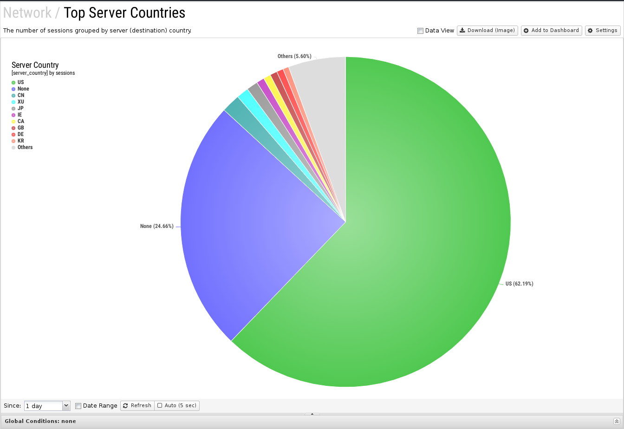Click the Server Country legend heading
The height and width of the screenshot is (429, 624).
click(x=35, y=65)
